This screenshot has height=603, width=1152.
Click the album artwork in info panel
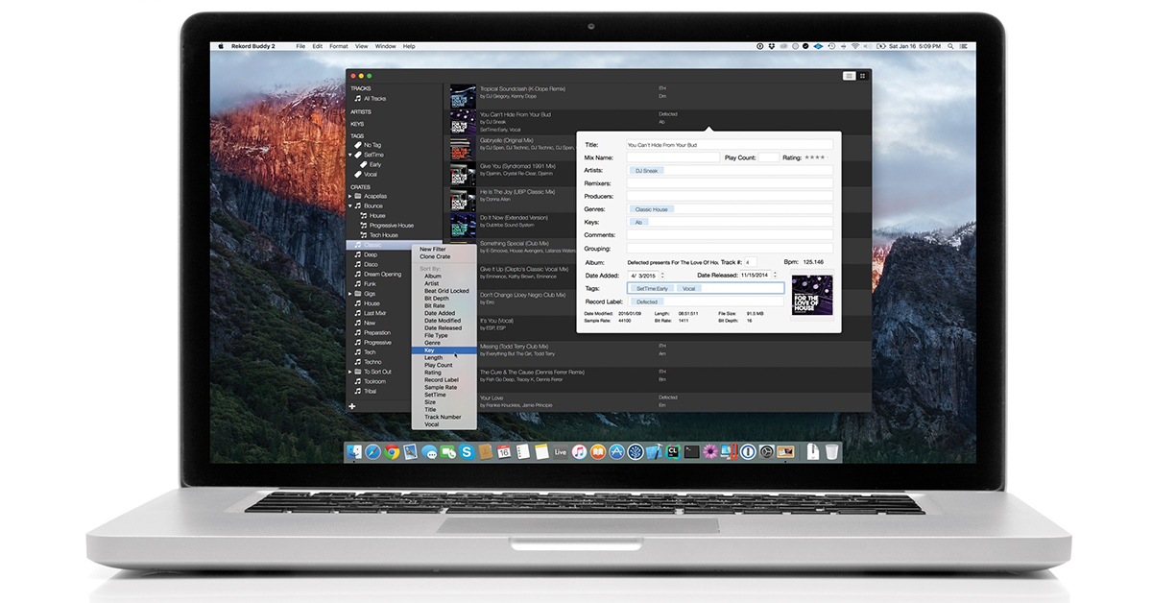(x=812, y=296)
